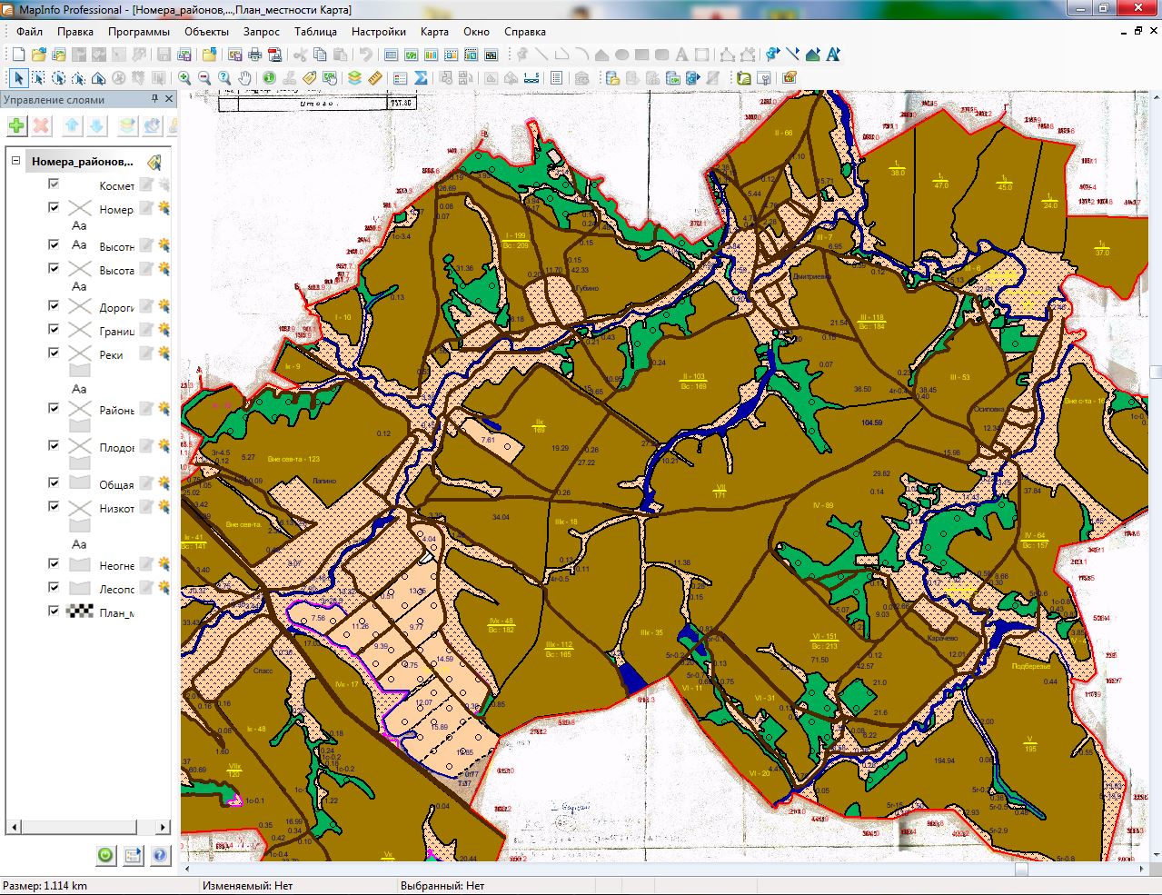Select the Ruler measurement tool

375,78
